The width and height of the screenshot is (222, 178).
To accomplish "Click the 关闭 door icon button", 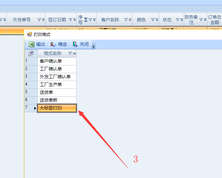I will 75,44.
